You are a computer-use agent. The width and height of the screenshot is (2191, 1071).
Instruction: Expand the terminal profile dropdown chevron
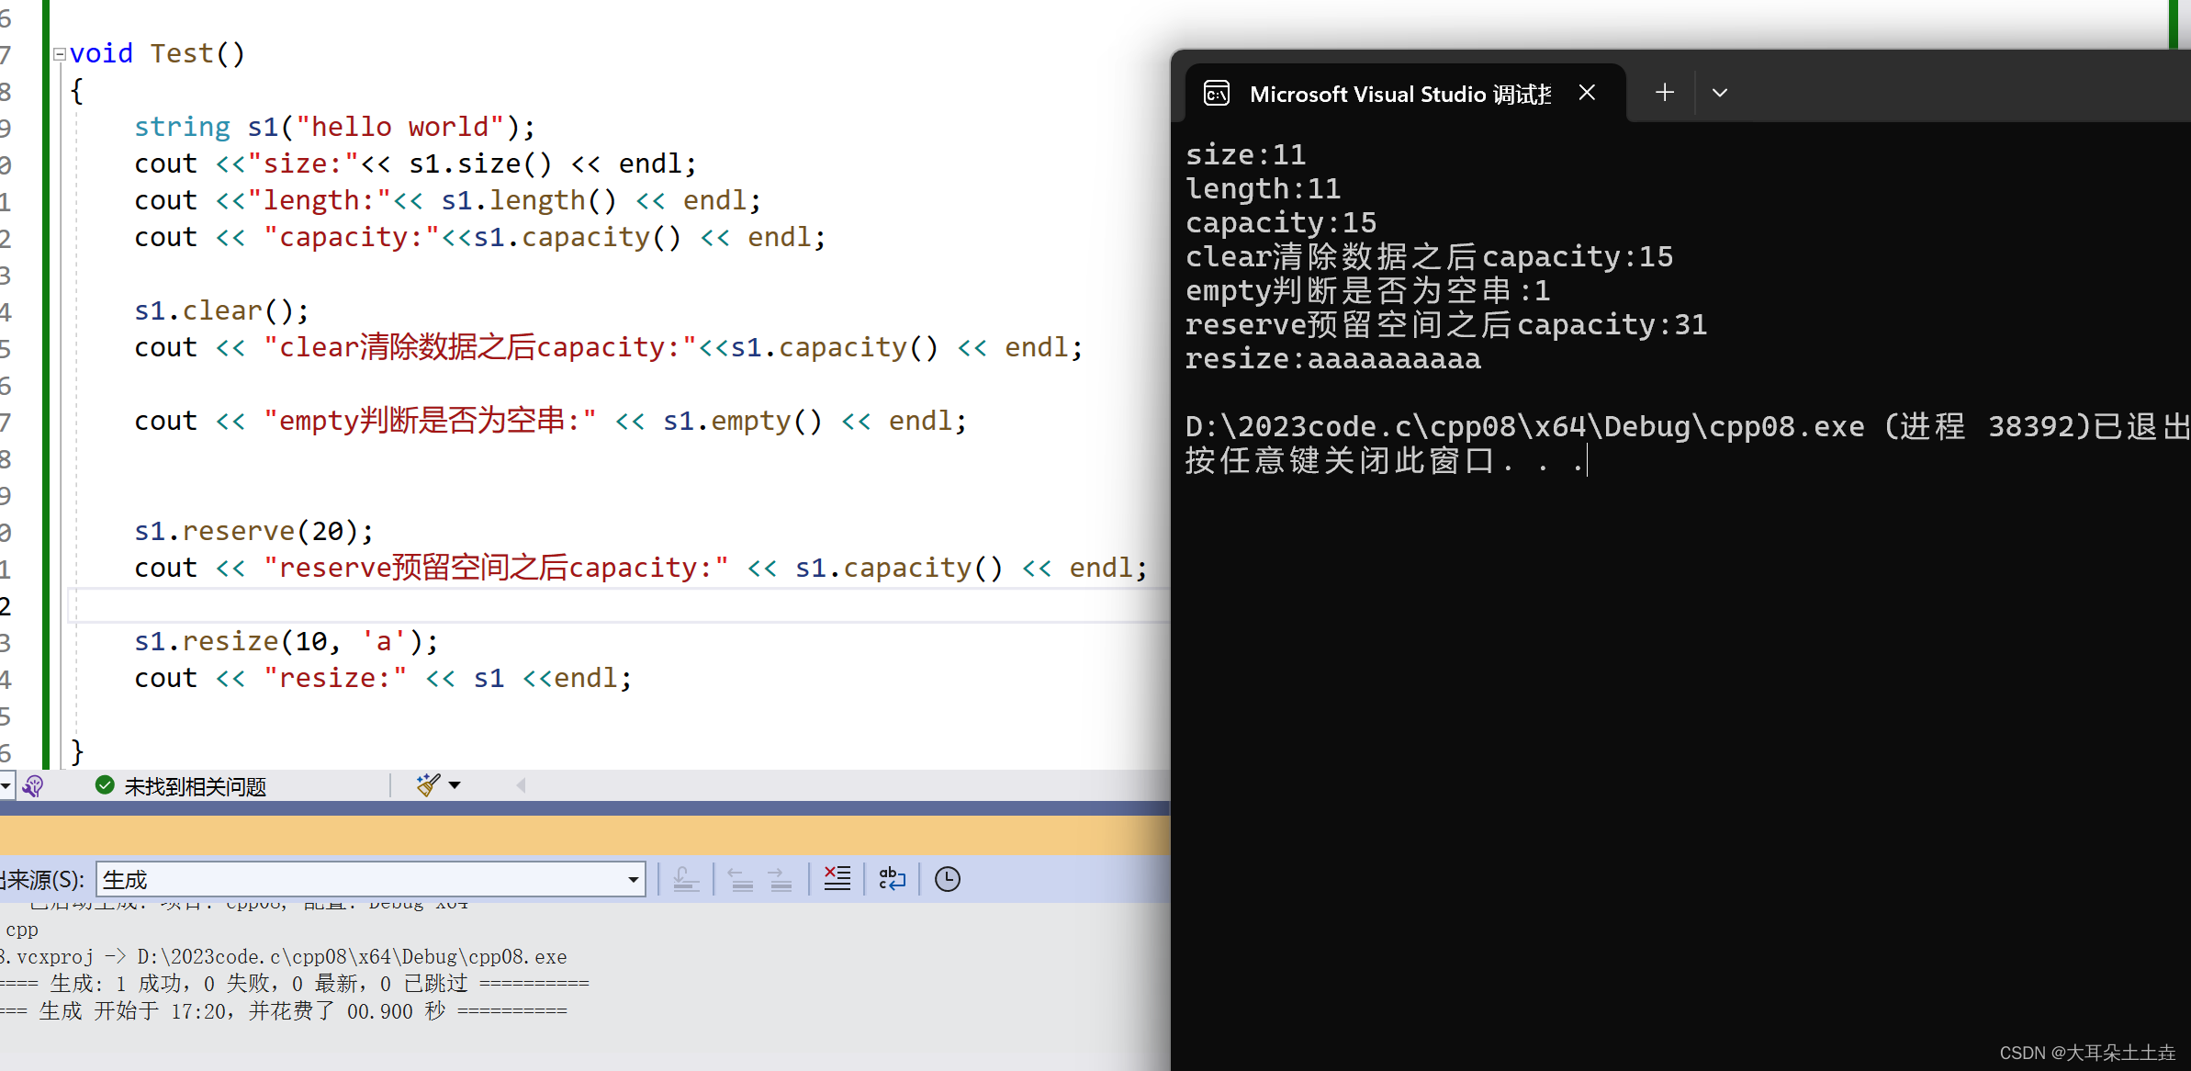(1720, 93)
